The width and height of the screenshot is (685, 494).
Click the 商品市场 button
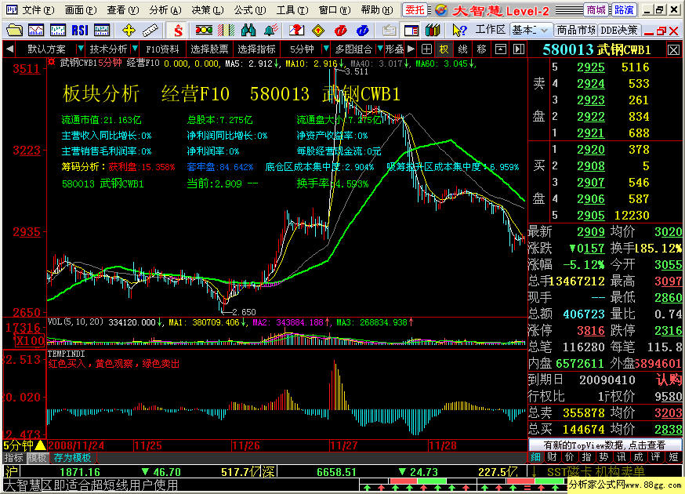(576, 30)
